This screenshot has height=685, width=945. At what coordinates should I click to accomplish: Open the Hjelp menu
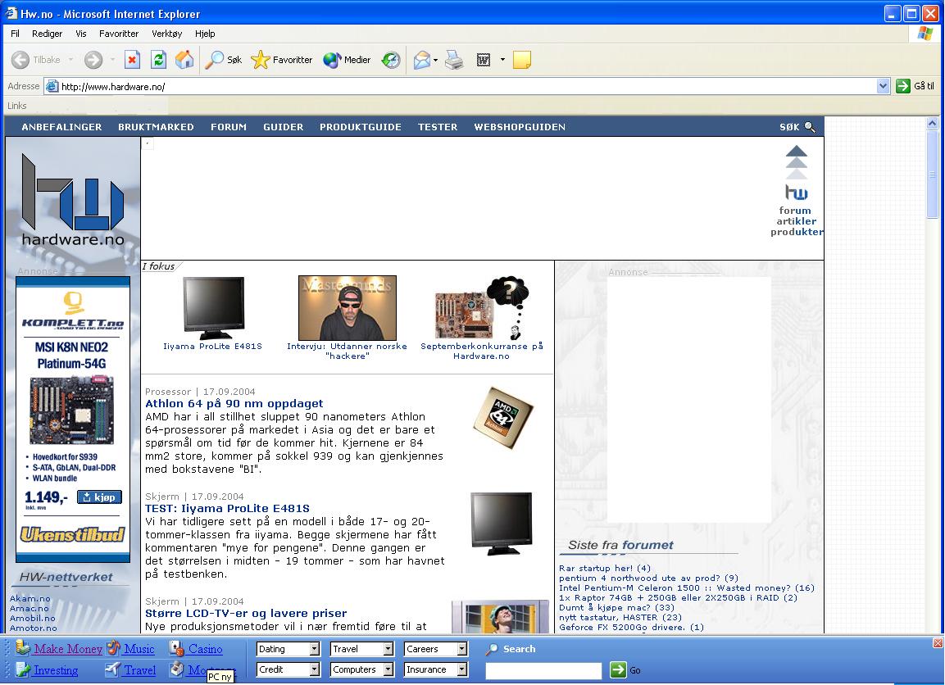205,34
